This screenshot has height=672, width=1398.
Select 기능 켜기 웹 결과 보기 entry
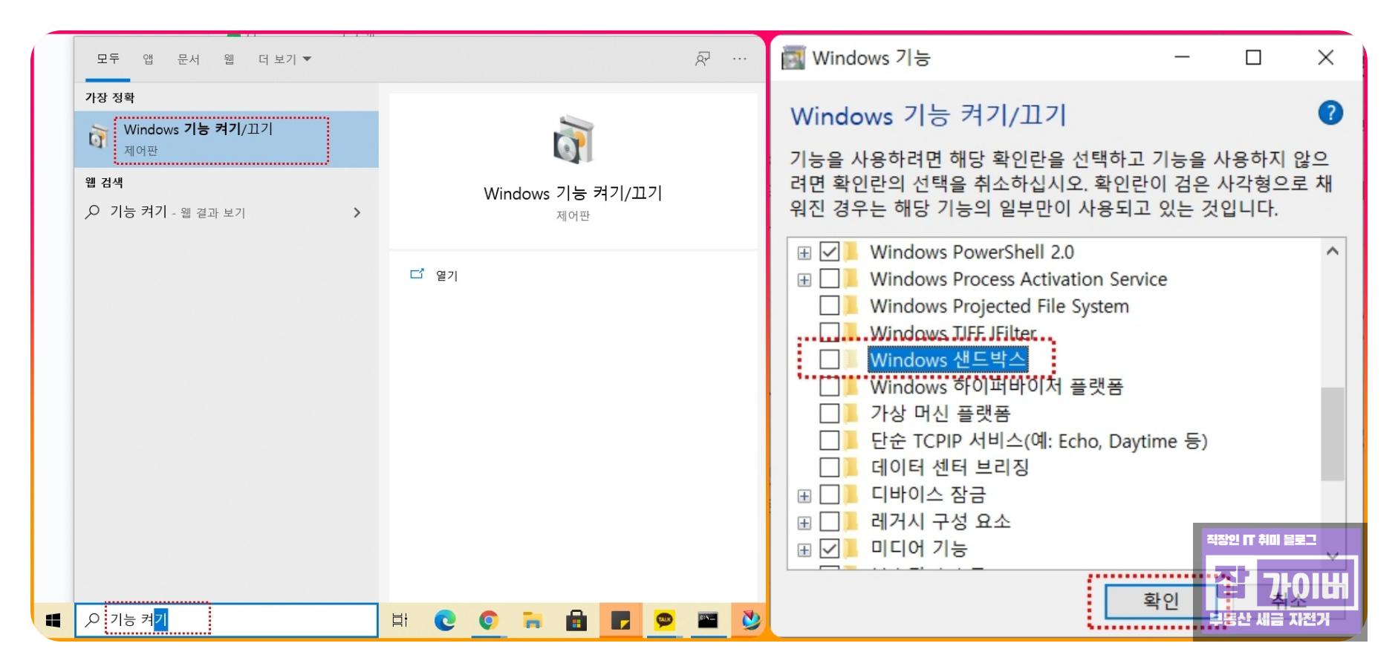click(x=227, y=212)
